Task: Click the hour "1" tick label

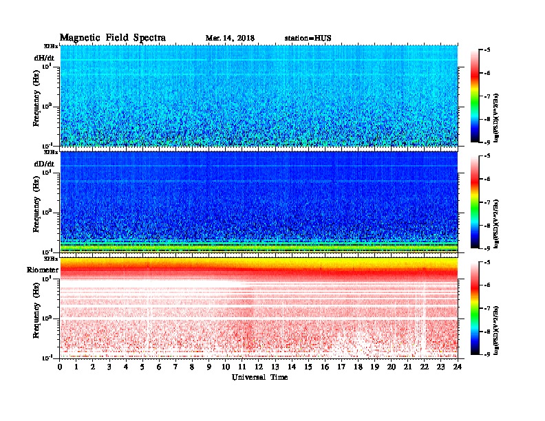Action: 76,367
